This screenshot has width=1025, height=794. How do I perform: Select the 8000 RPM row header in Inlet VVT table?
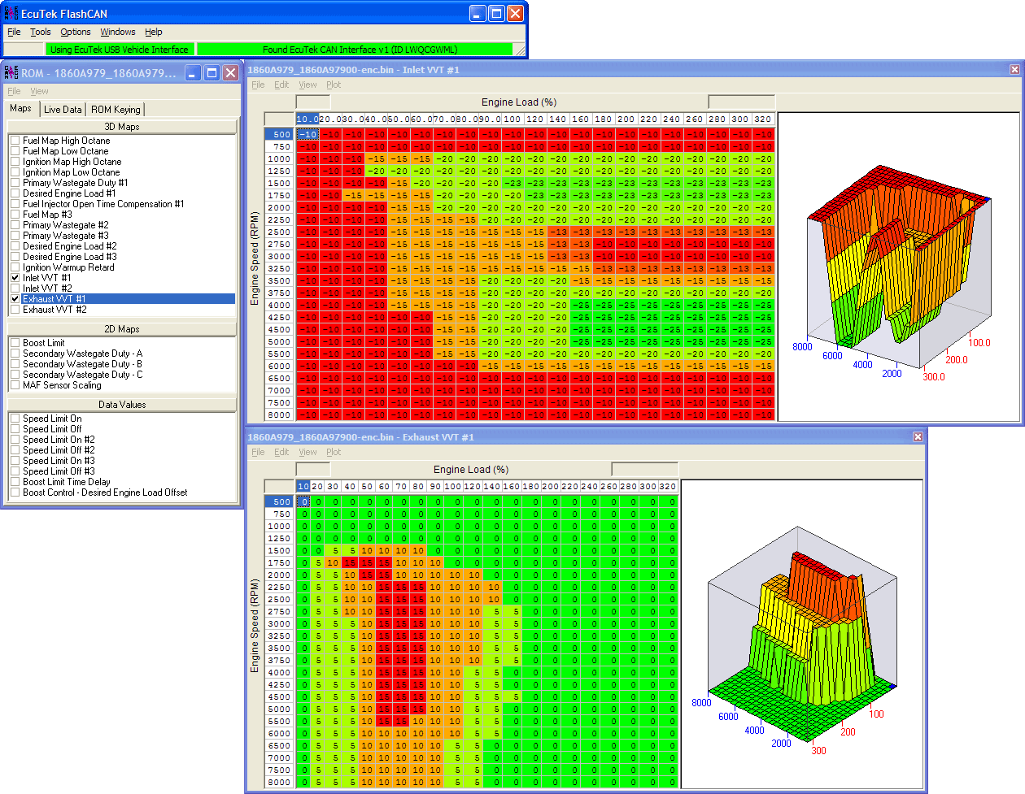click(x=279, y=415)
